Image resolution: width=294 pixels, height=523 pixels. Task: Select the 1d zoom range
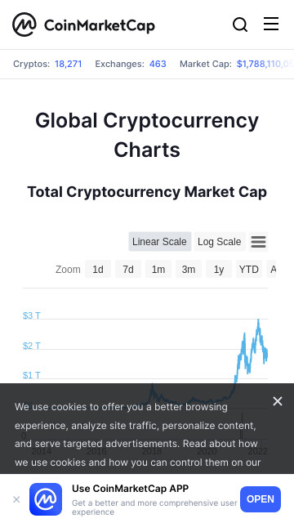click(x=98, y=269)
